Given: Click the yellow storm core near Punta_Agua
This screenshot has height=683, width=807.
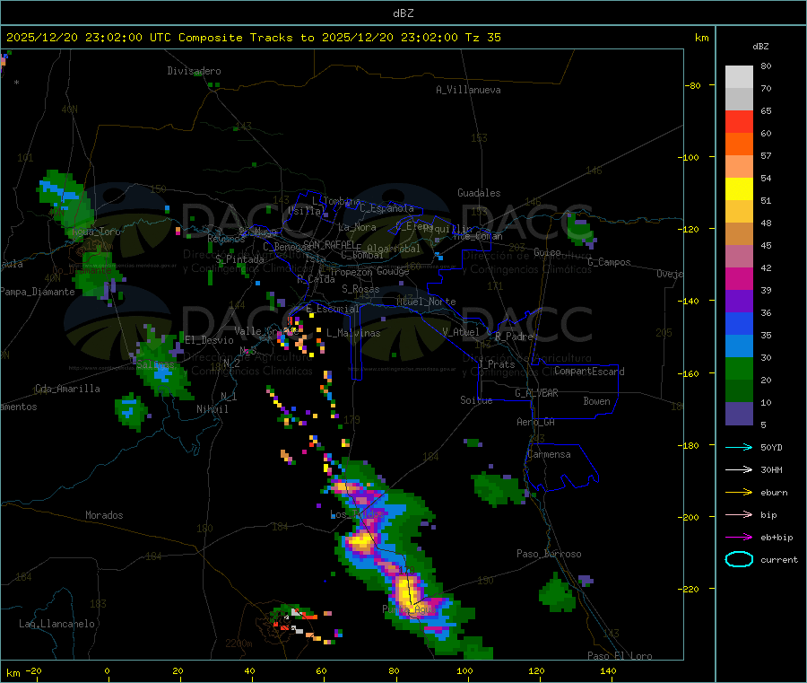Looking at the screenshot, I should click(x=406, y=591).
